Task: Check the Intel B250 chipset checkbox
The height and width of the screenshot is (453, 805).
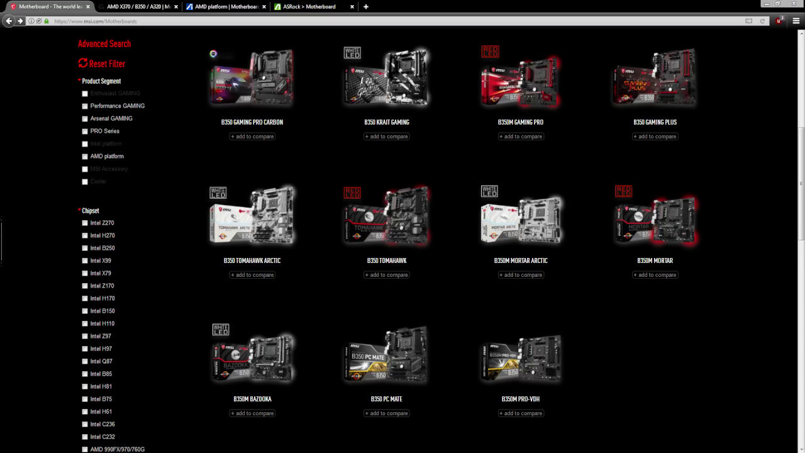Action: [85, 249]
